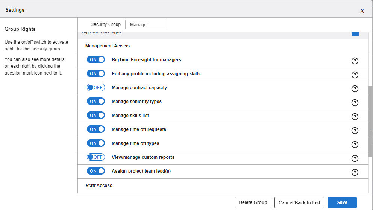
Task: Open help for Manage time off types
Action: 355,145
